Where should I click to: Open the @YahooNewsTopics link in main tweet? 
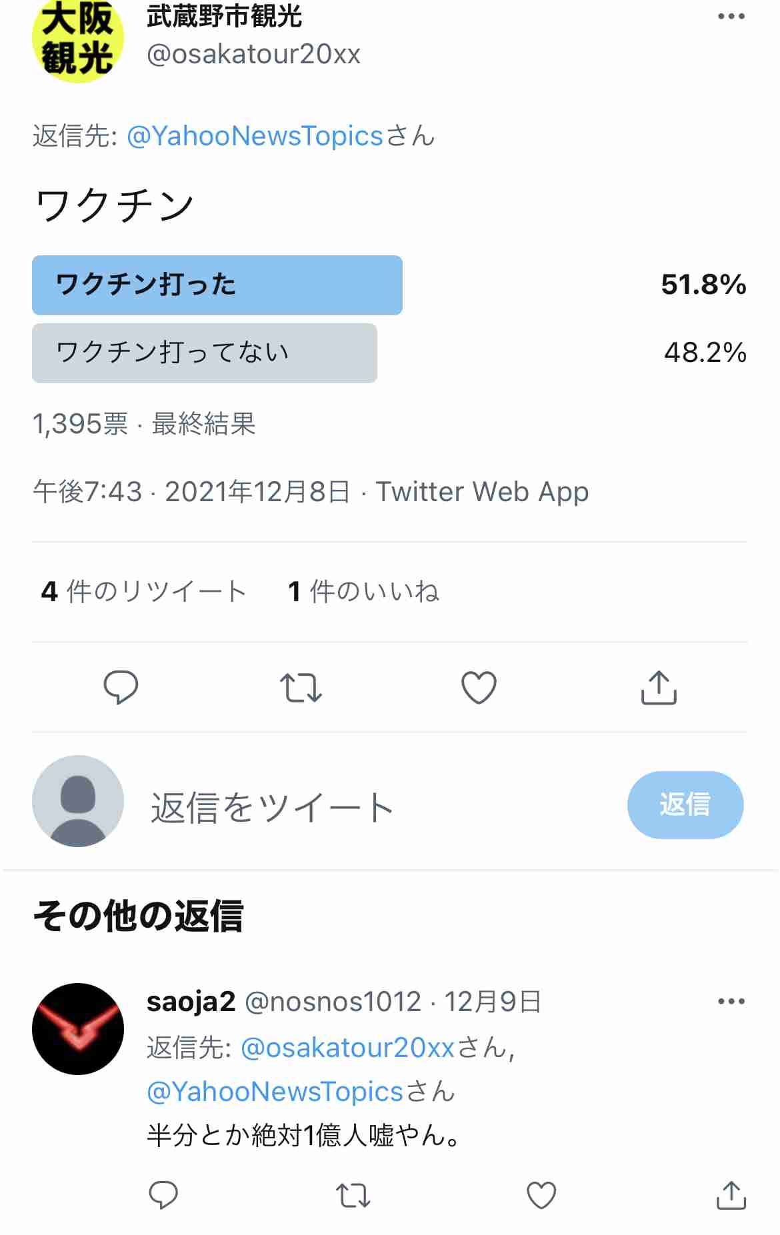255,136
